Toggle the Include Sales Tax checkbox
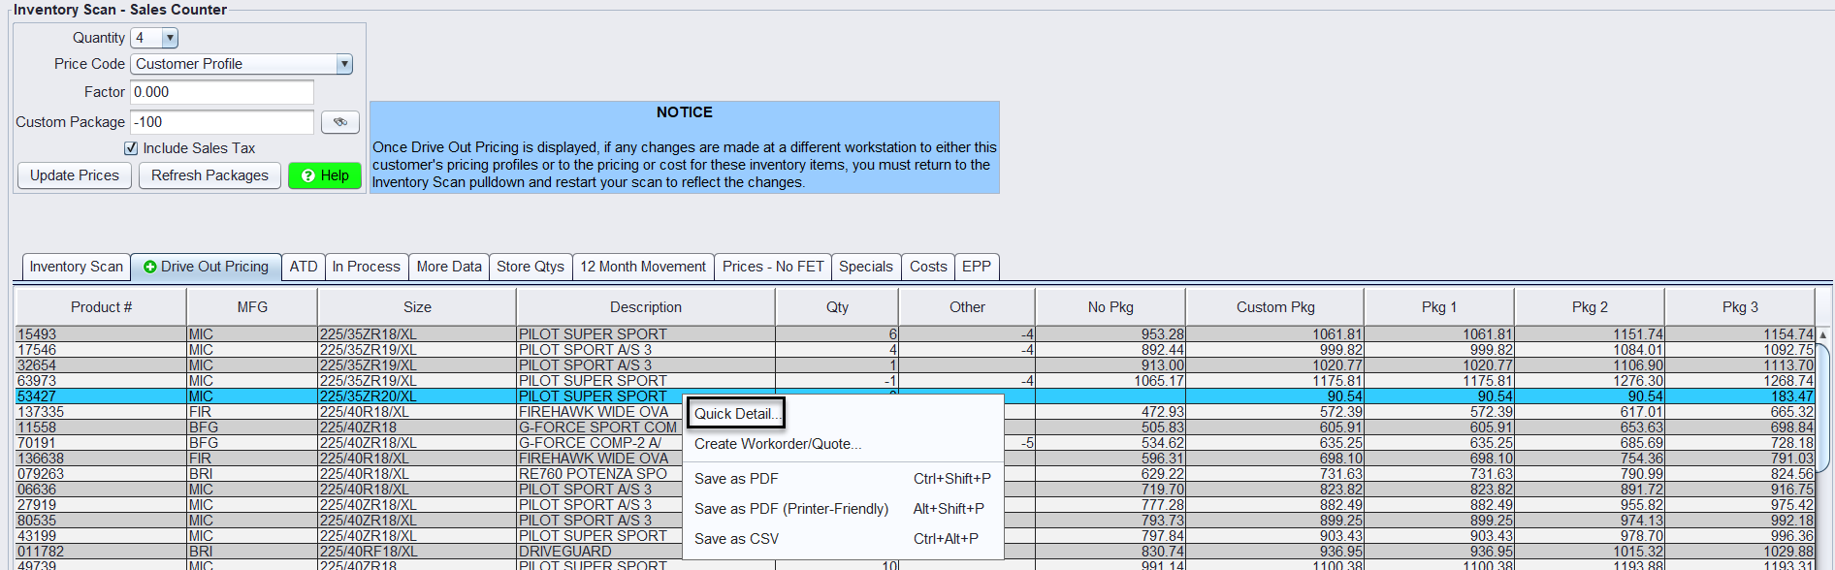 click(x=131, y=148)
